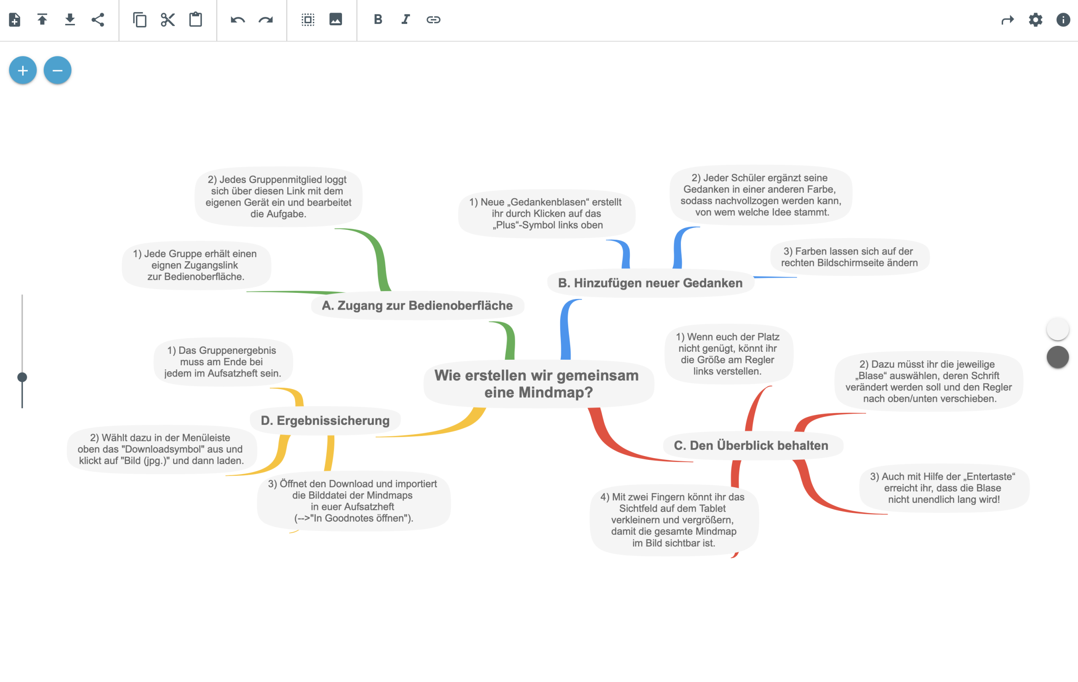Select the 'C. Den Überblick behalten' node
The width and height of the screenshot is (1078, 682).
pos(751,446)
